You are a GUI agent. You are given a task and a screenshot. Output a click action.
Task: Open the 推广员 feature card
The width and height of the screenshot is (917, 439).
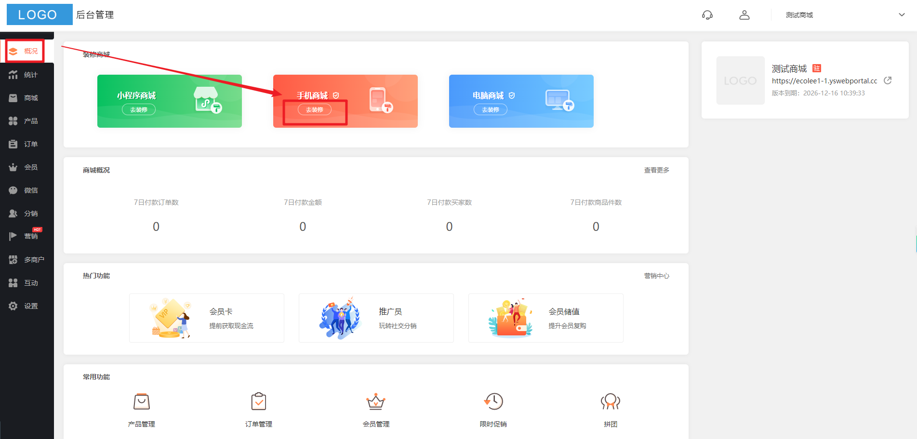click(x=376, y=318)
